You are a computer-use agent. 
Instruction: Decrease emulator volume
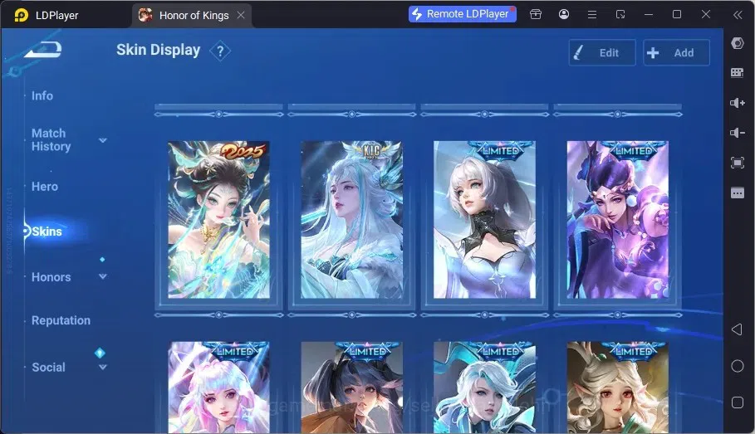tap(738, 132)
